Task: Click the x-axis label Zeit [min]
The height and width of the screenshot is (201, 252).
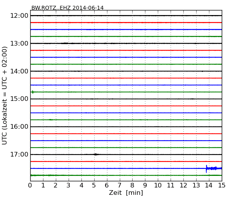Action: click(126, 192)
